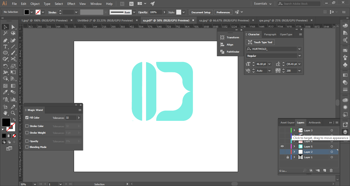Select the Zoom tool

(x=13, y=113)
